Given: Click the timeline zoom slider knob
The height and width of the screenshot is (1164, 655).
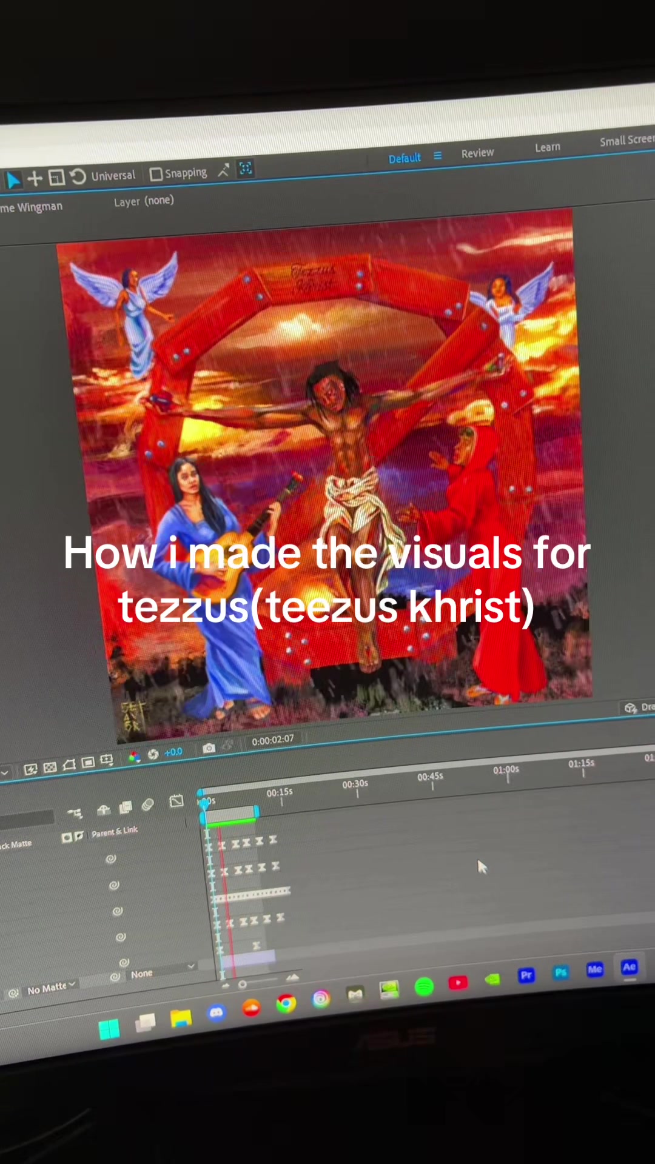Looking at the screenshot, I should click(x=243, y=984).
